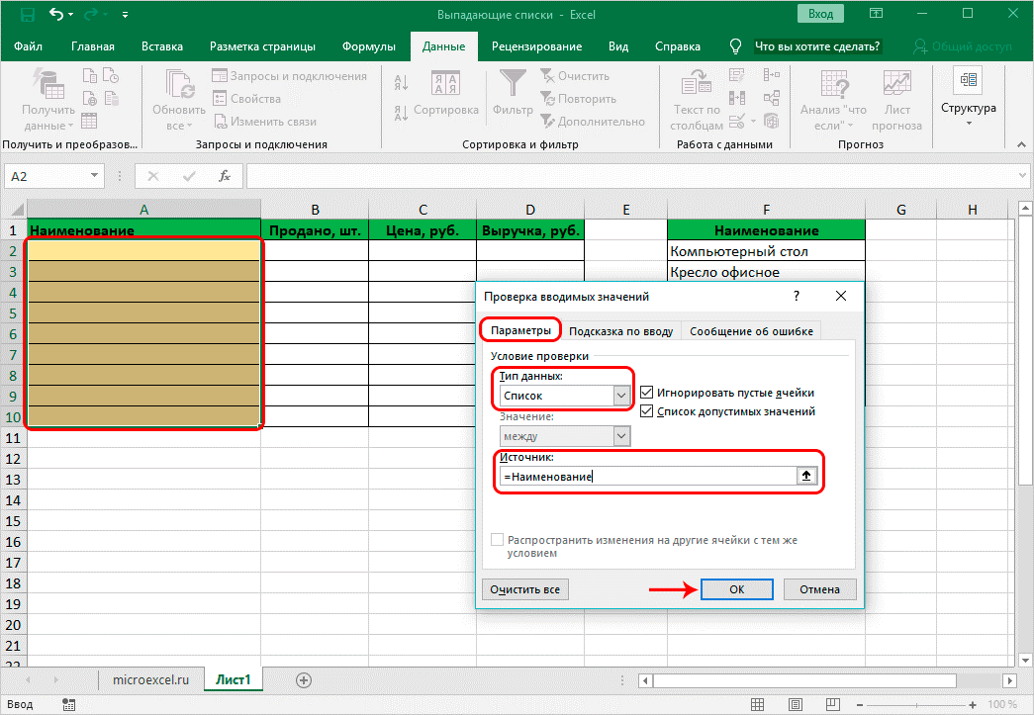Viewport: 1034px width, 715px height.
Task: Click the Очистить все button
Action: coord(525,589)
